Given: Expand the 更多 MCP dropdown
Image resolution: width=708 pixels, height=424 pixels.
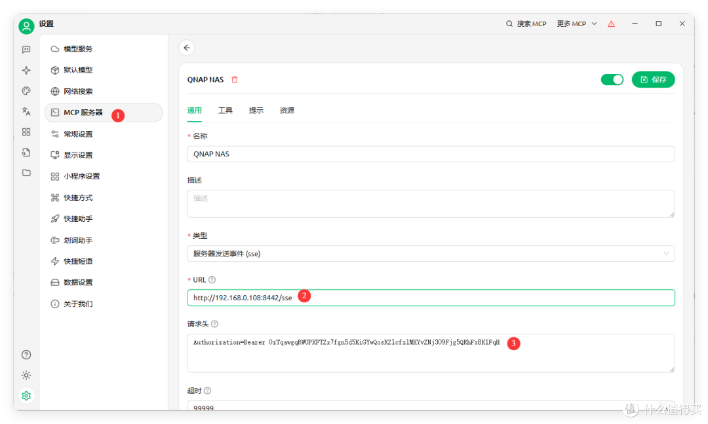Looking at the screenshot, I should (577, 24).
